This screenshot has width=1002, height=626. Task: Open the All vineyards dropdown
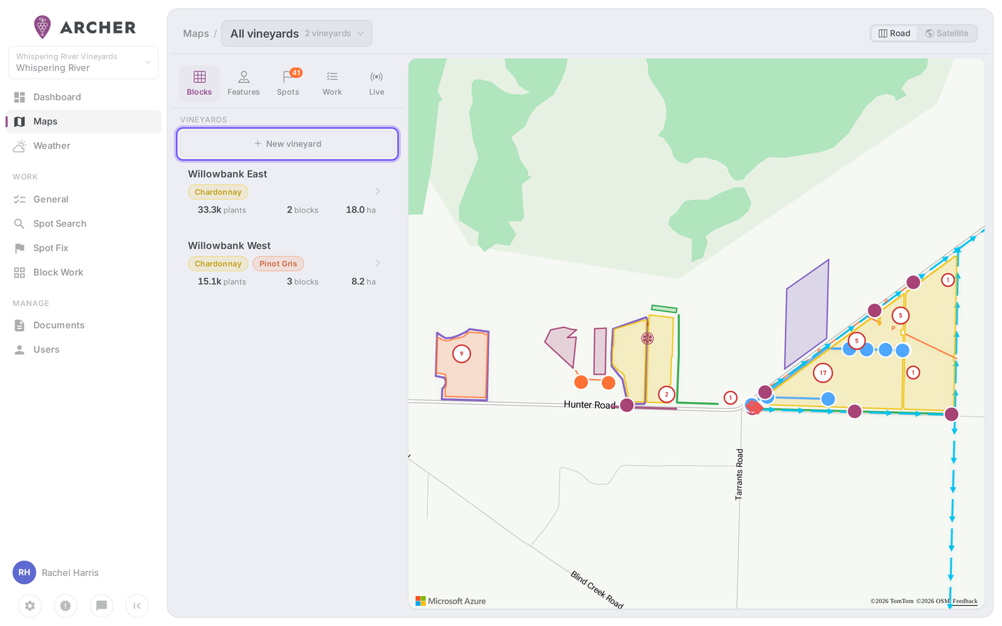coord(296,33)
